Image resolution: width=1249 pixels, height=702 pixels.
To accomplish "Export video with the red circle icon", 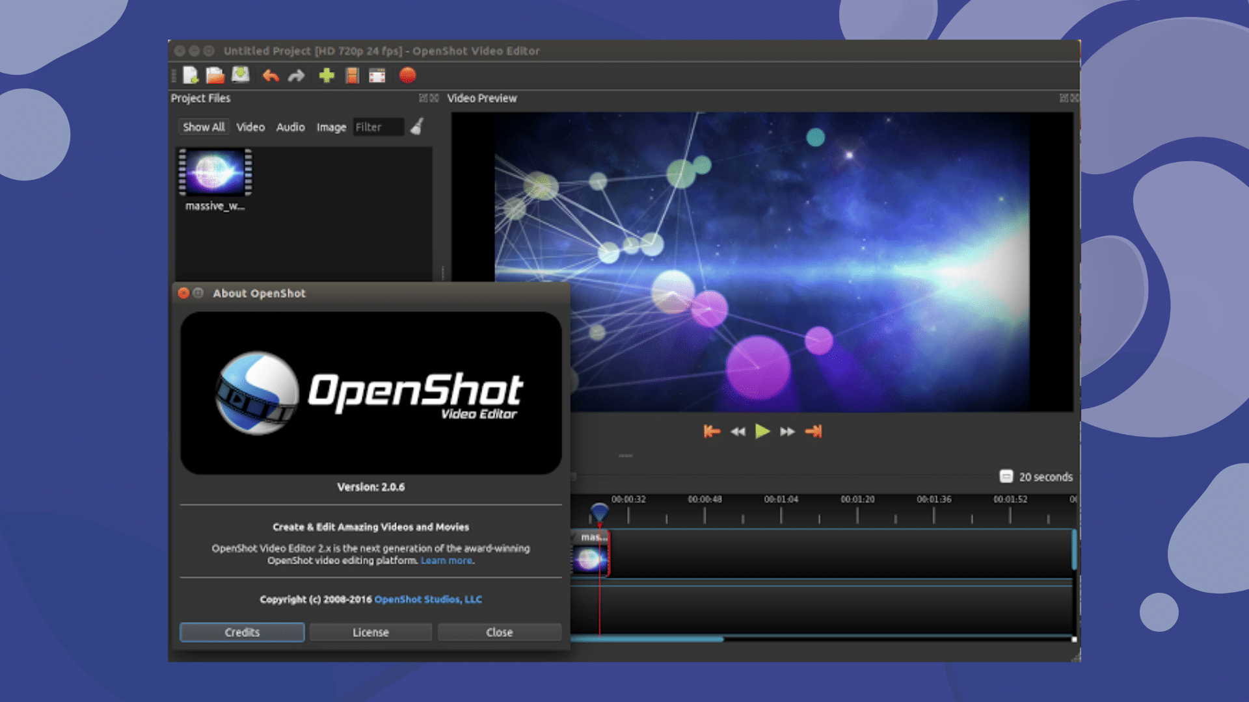I will (408, 75).
